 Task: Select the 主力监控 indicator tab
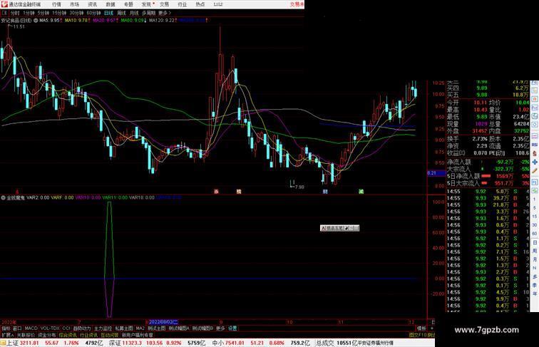103,328
